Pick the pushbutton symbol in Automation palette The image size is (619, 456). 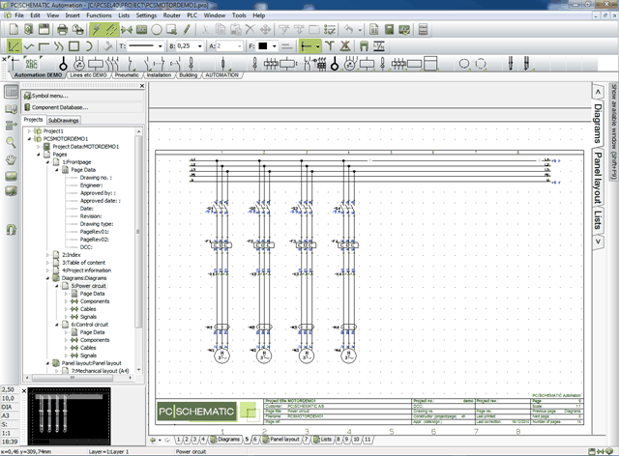click(x=63, y=64)
